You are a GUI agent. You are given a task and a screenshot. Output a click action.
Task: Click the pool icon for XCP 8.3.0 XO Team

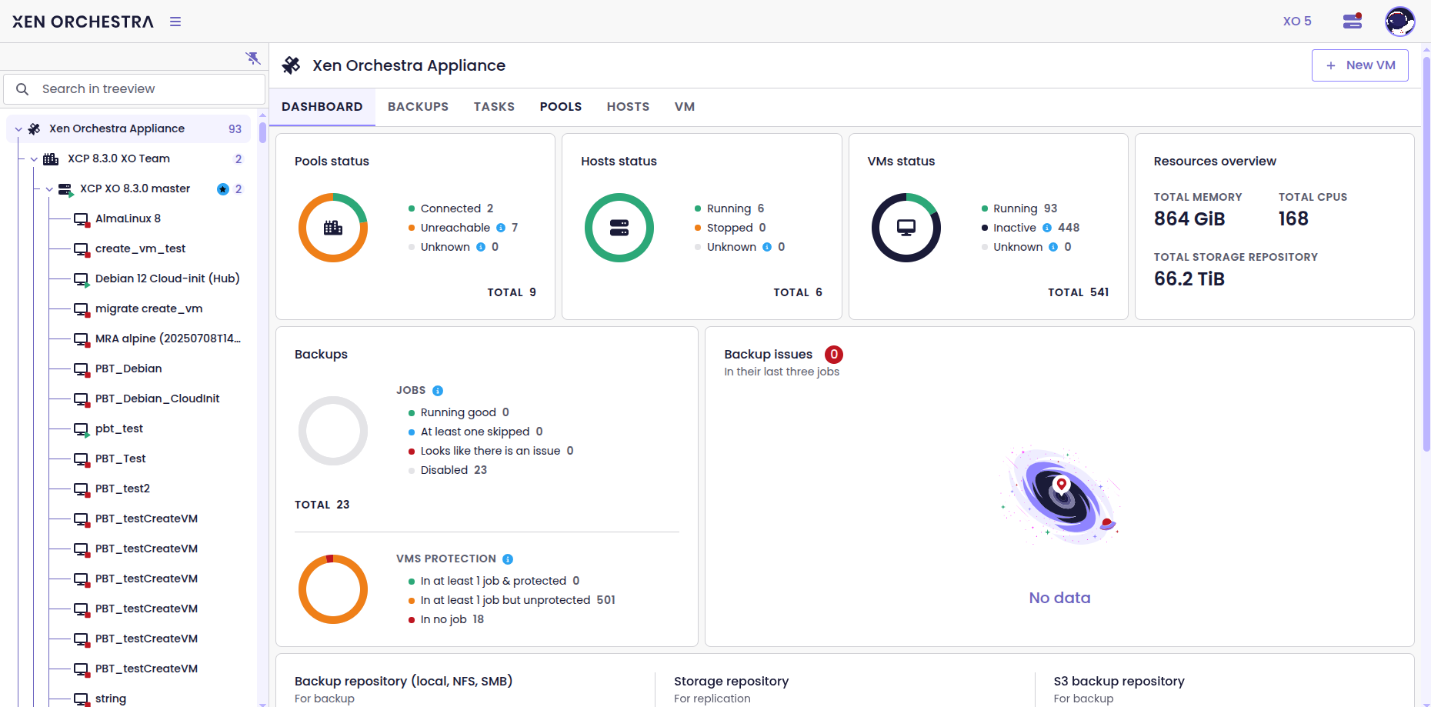pyautogui.click(x=51, y=158)
